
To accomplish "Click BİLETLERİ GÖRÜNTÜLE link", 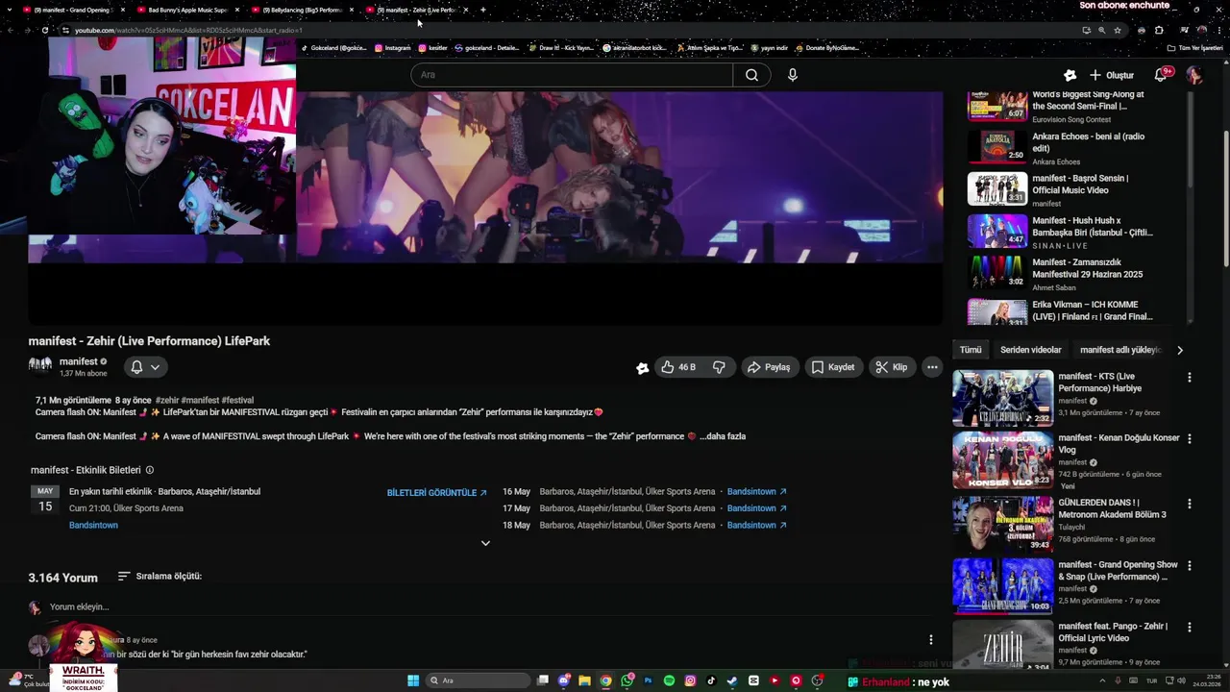I will (436, 492).
